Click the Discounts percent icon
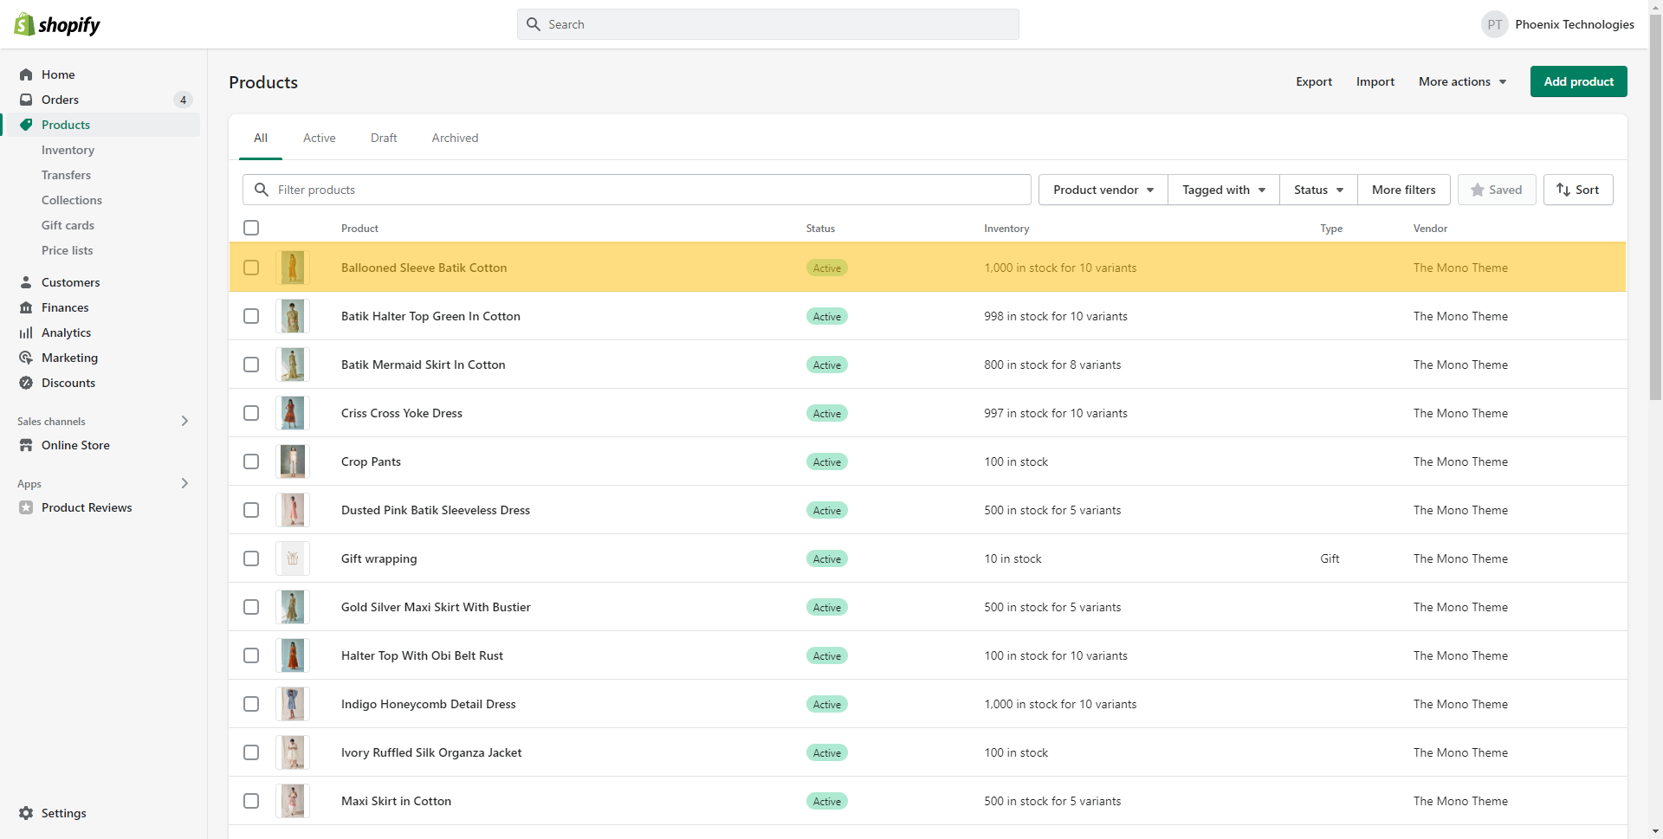This screenshot has width=1663, height=839. [26, 383]
